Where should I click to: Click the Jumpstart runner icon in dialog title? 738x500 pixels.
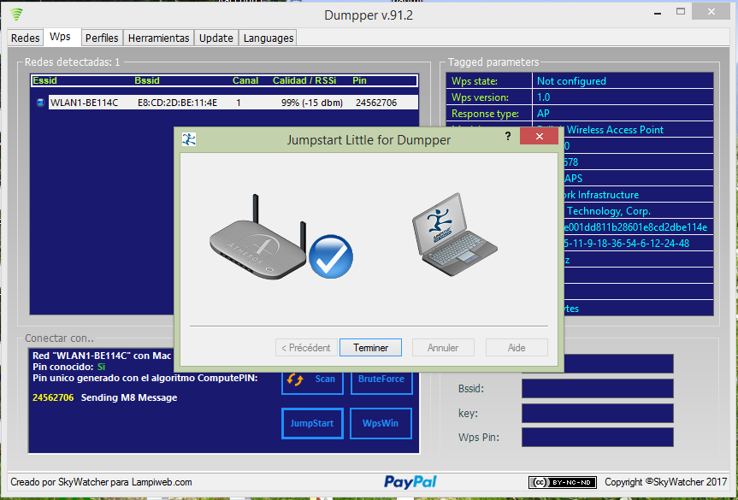189,139
